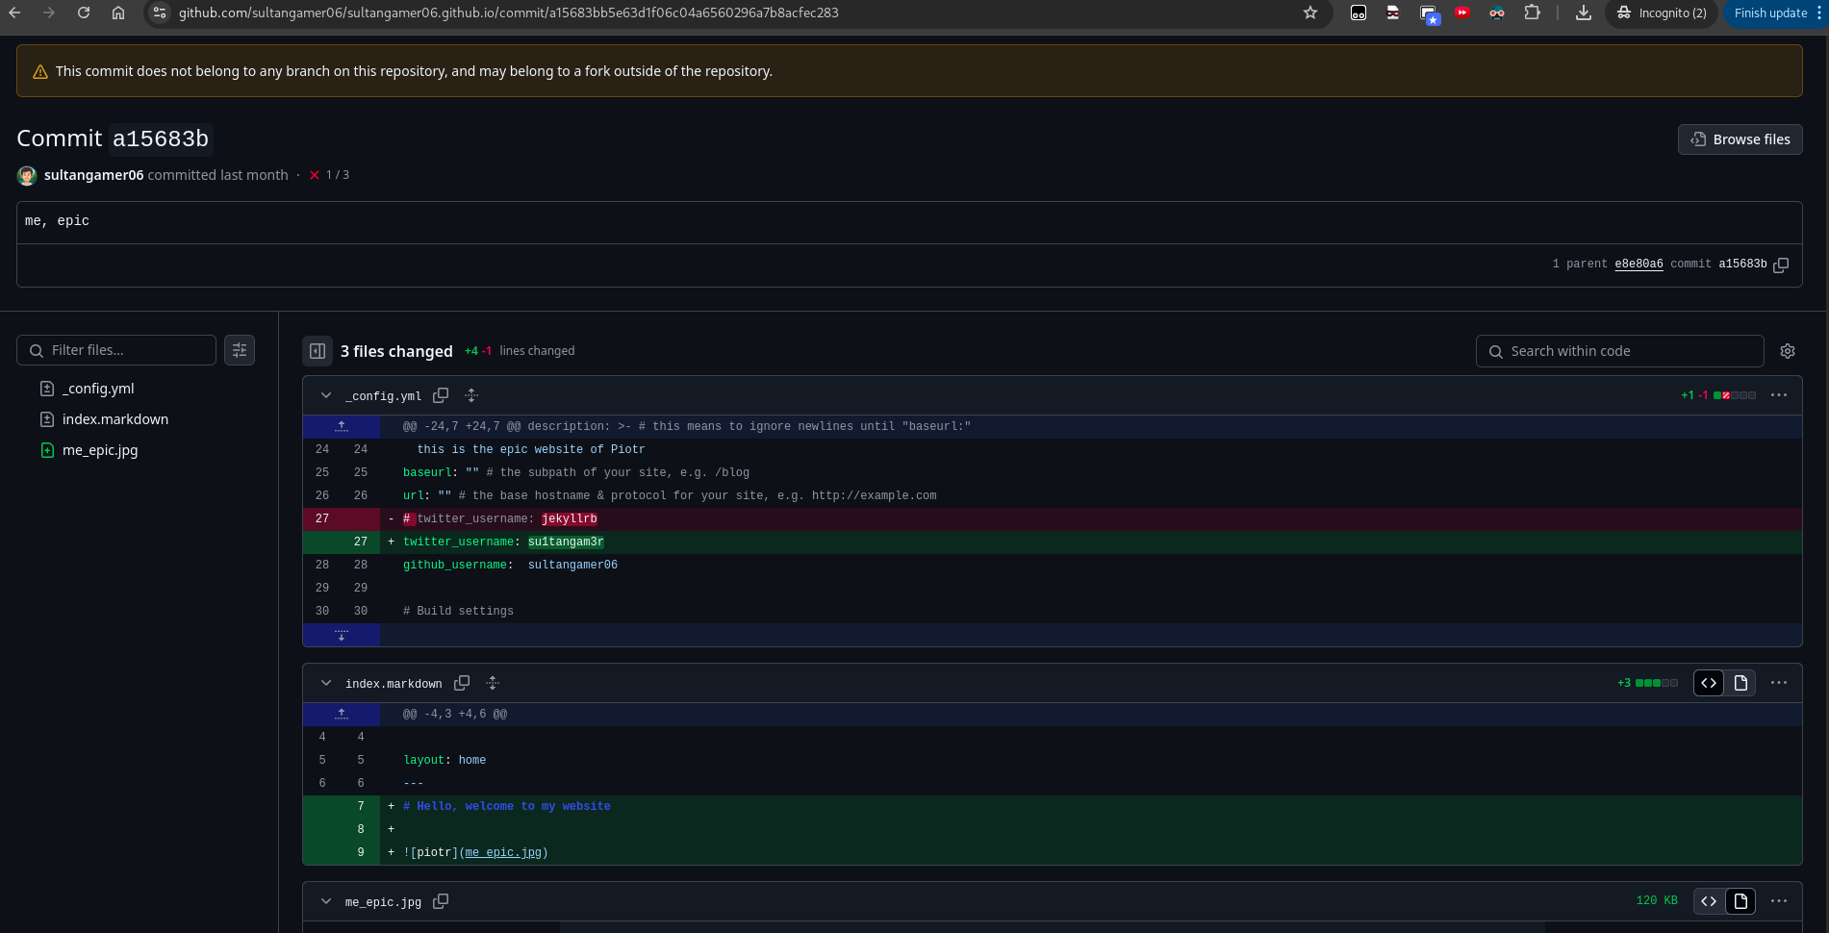Switch index.markdown to rich diff view
1829x933 pixels.
tap(1740, 683)
